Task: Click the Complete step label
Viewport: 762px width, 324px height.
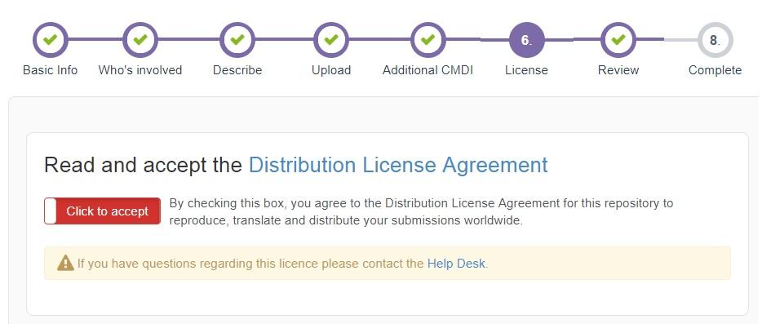Action: click(715, 70)
